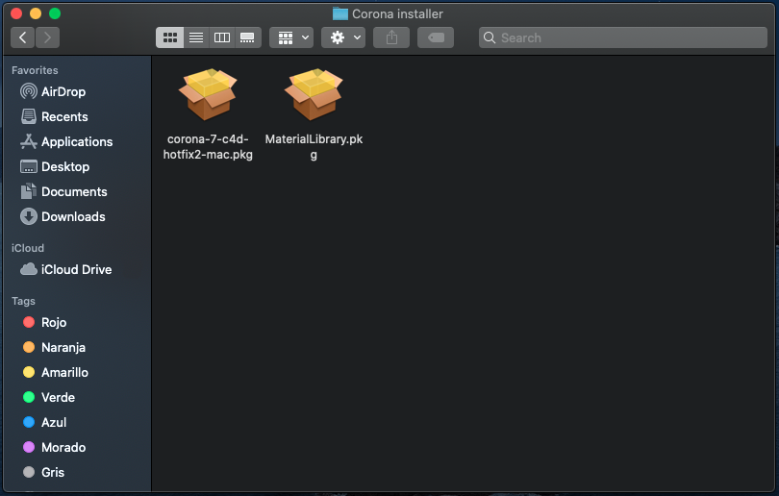The image size is (779, 496).
Task: Open Desktop in the sidebar
Action: 77,167
